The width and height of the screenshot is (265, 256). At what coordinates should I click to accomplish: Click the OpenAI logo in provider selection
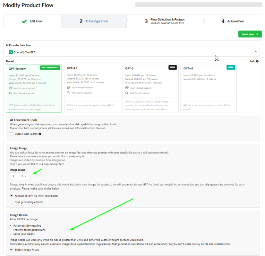click(x=11, y=52)
